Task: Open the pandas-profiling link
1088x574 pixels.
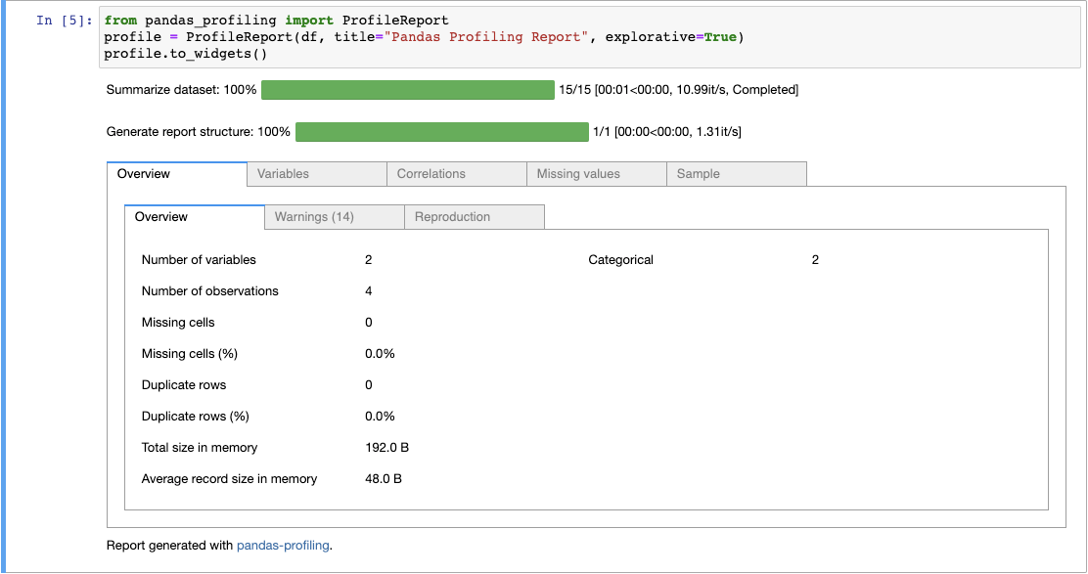Action: tap(283, 546)
